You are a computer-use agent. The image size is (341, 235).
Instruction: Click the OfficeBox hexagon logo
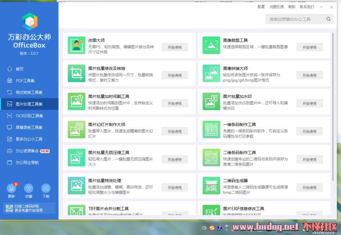tap(30, 21)
